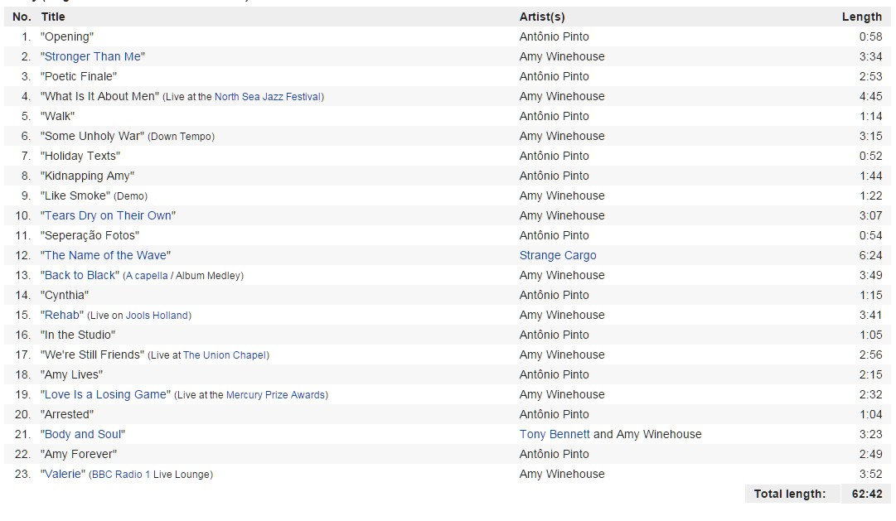Click the Tony Bennett artist link
Image resolution: width=896 pixels, height=521 pixels.
(555, 434)
